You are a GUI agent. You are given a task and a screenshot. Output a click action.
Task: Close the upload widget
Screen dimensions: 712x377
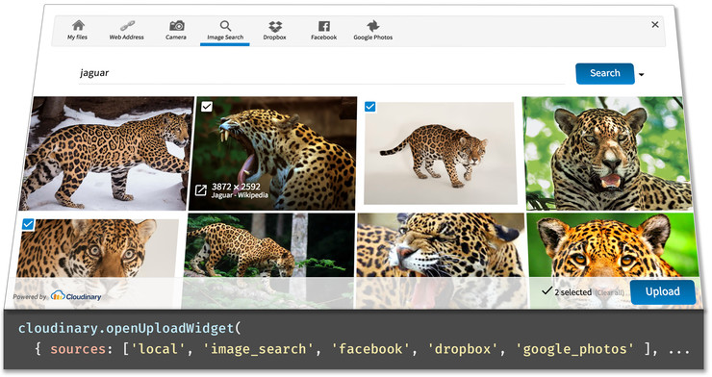655,24
